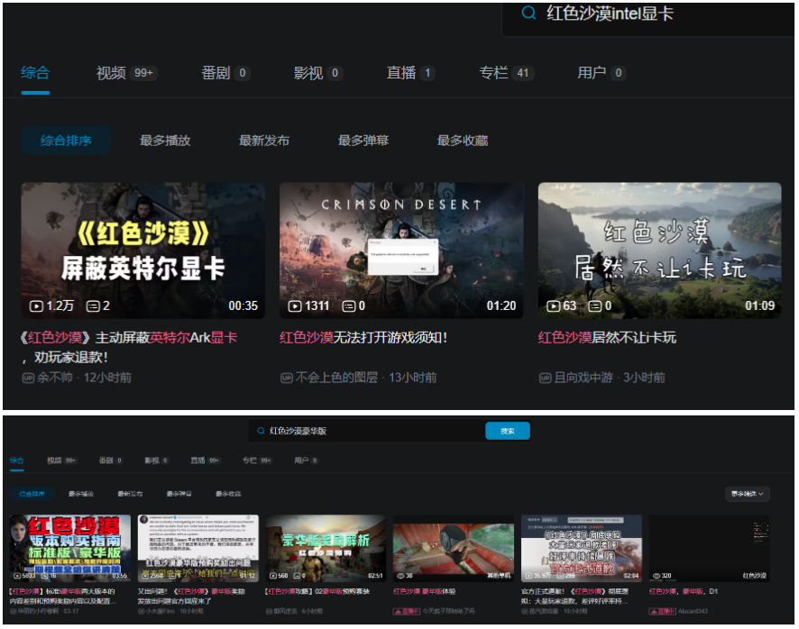Open the 官方正式道歉 video thumbnail
The width and height of the screenshot is (799, 629).
(582, 548)
